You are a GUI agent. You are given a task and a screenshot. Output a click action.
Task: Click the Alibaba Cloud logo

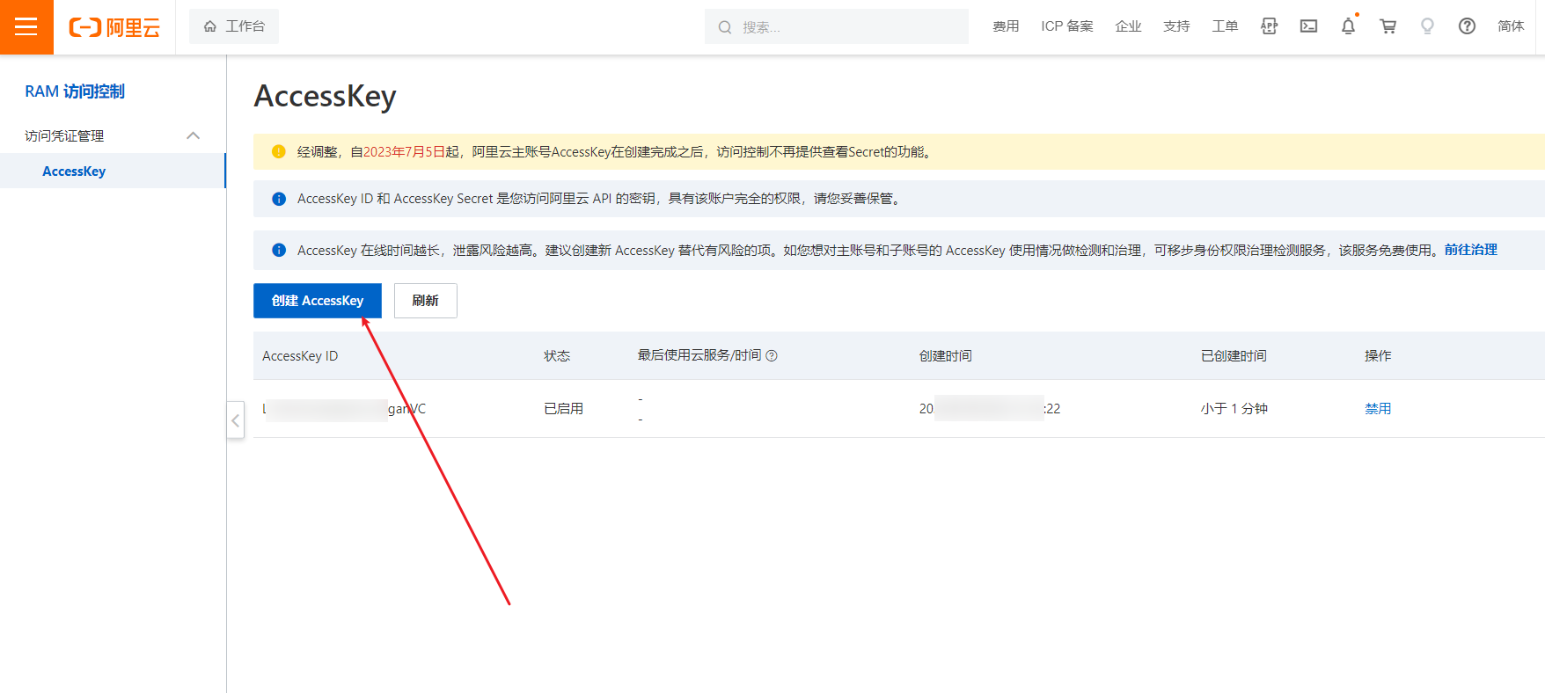pyautogui.click(x=114, y=27)
